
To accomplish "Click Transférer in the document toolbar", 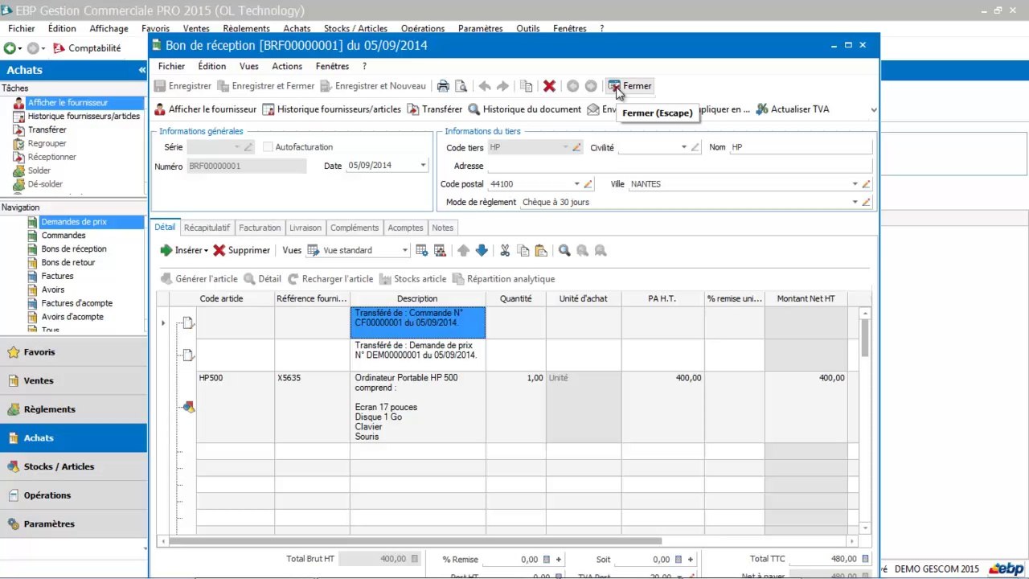I will [x=435, y=109].
